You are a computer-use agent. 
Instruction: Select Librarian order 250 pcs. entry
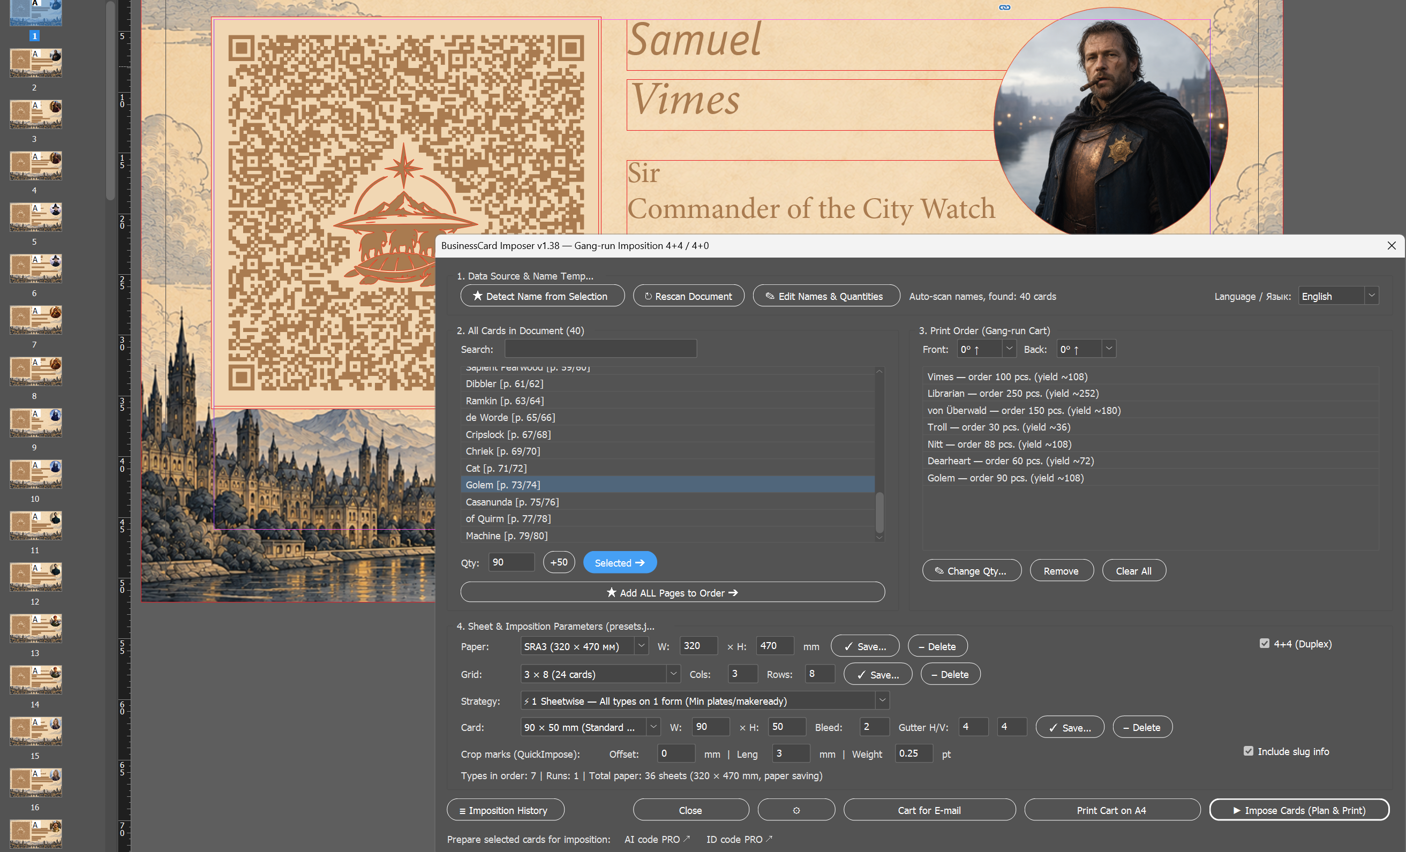[x=1151, y=393]
